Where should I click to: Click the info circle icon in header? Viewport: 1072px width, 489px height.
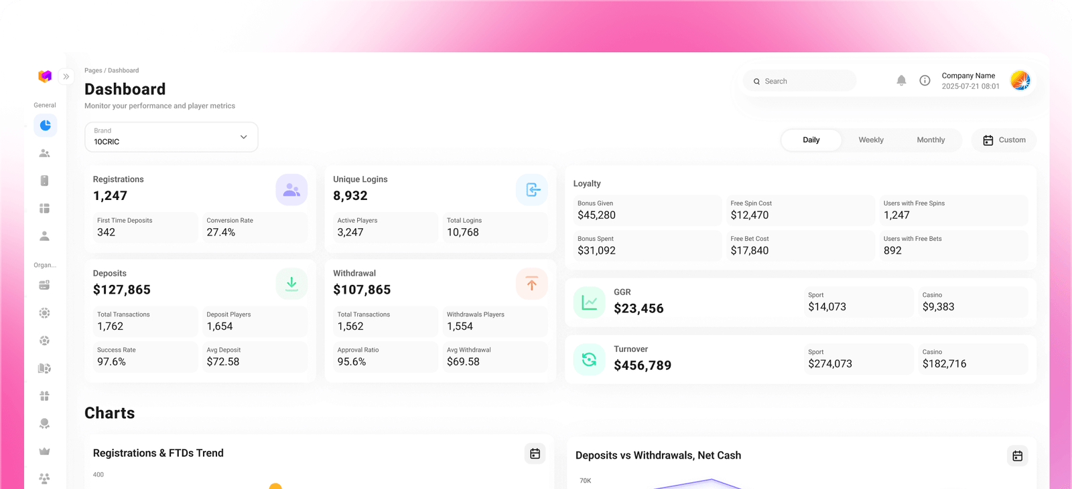pyautogui.click(x=925, y=80)
